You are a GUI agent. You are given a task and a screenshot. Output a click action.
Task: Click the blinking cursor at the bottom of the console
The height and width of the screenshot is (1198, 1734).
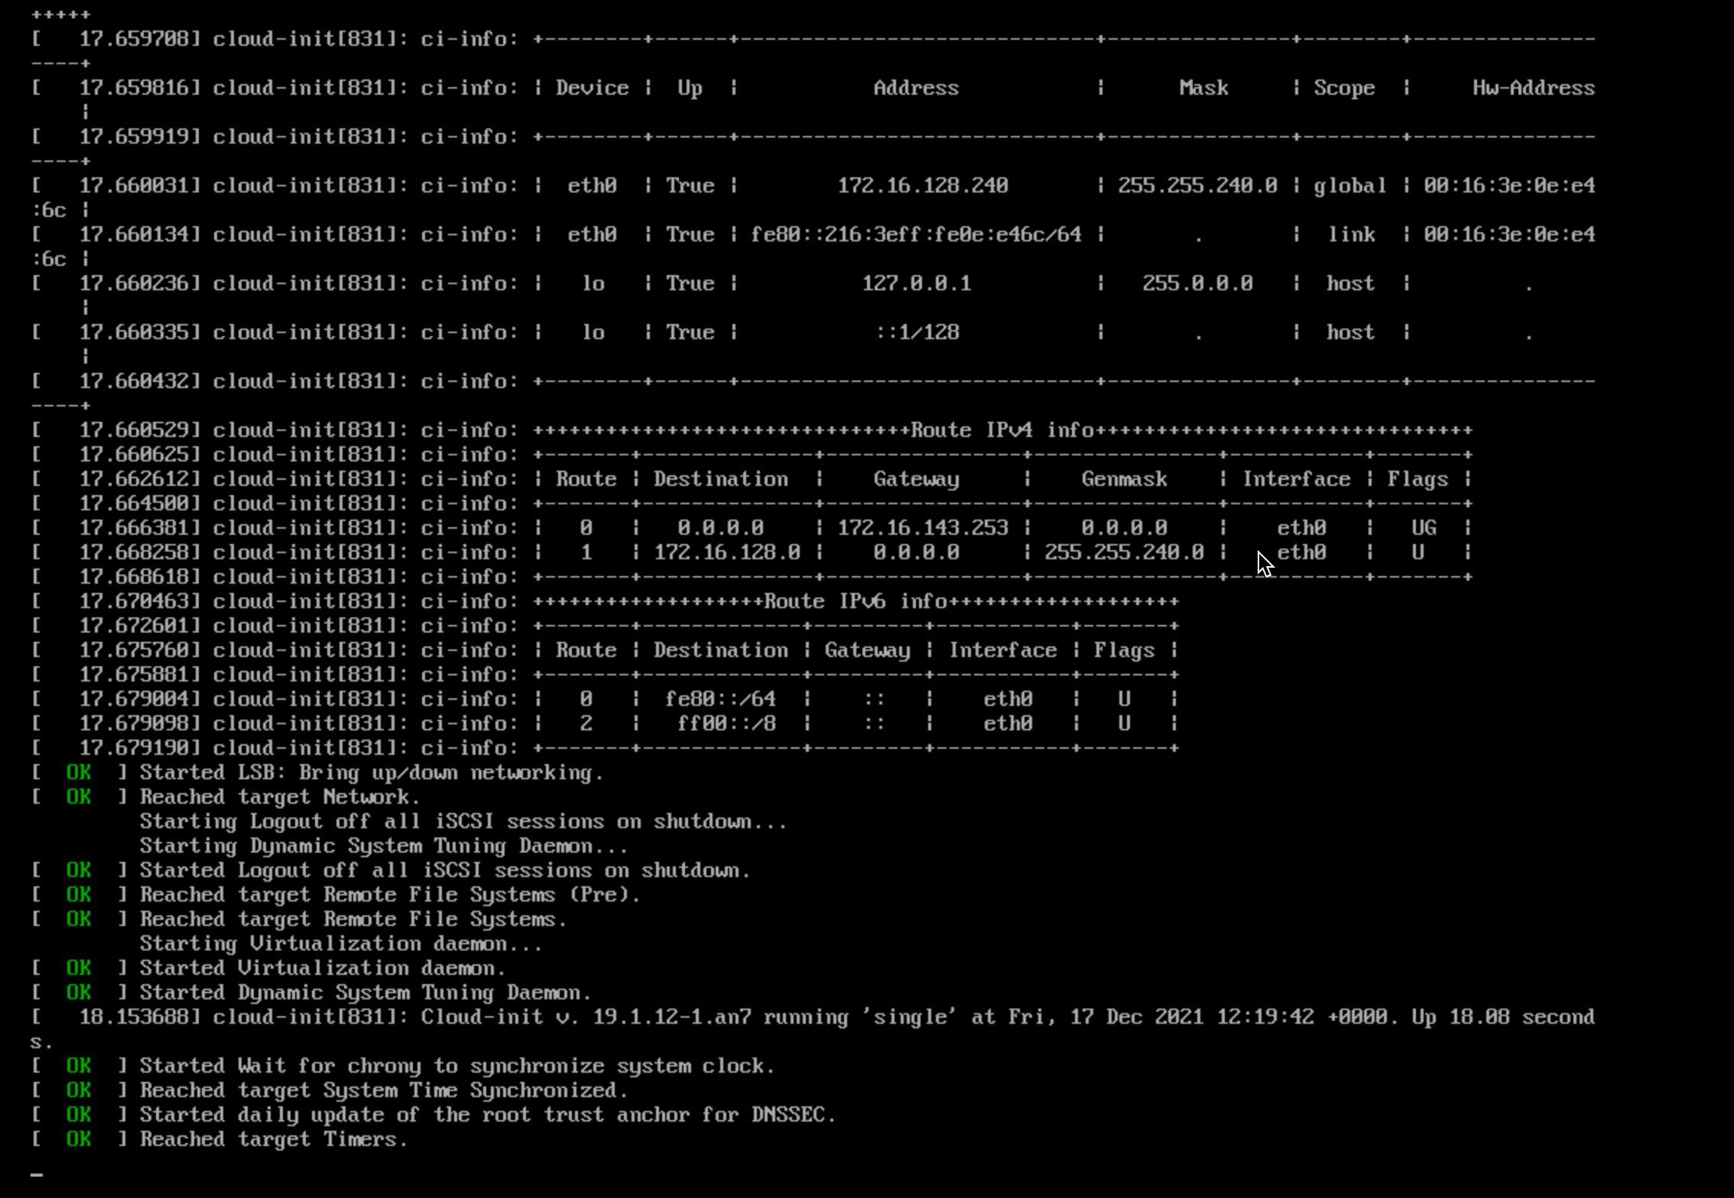click(x=37, y=1173)
